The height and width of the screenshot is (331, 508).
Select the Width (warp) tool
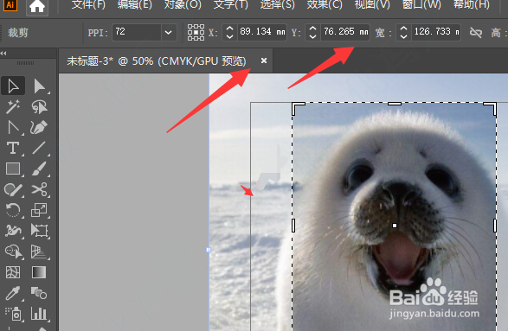[13, 231]
